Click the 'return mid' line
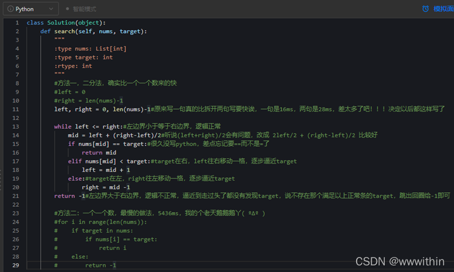The height and width of the screenshot is (272, 454). pyautogui.click(x=99, y=152)
